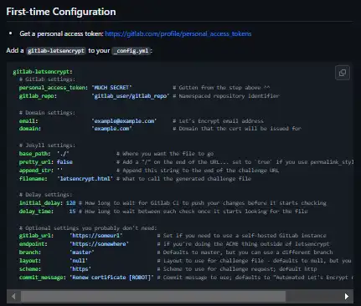
Task: Click the '# Gitlab settings:' comment
Action: pos(47,79)
